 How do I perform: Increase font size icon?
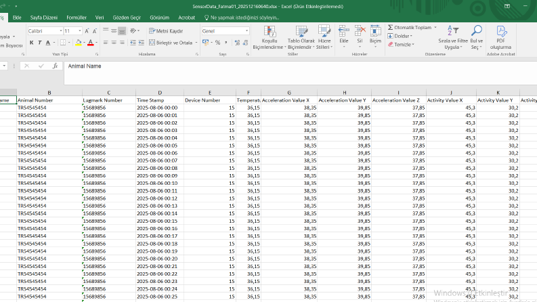(87, 31)
